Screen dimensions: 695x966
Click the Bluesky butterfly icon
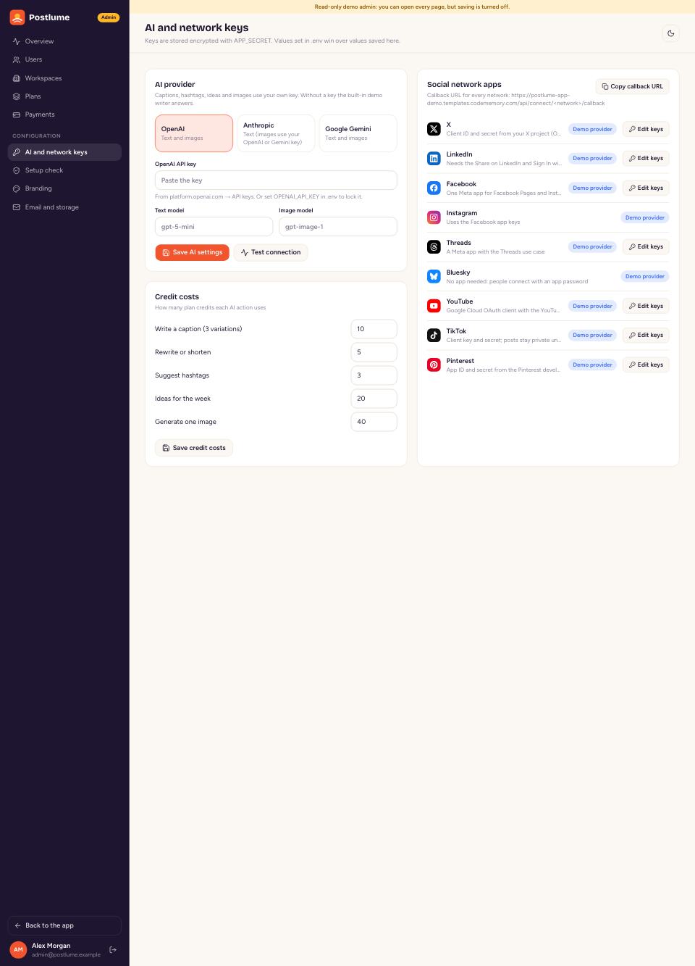[434, 276]
